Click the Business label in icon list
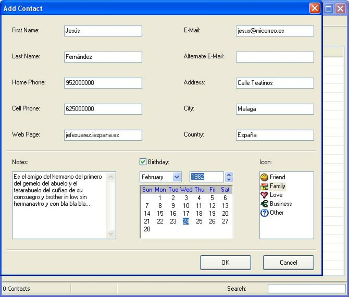Screen dimensions: 349x297 click(281, 204)
